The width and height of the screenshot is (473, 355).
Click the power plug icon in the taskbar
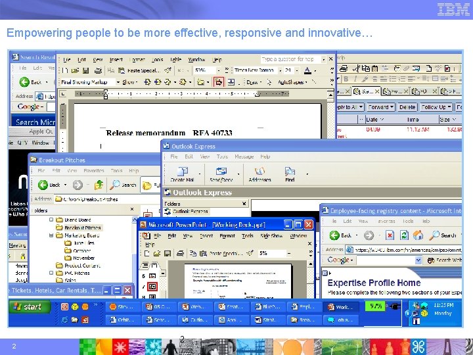[x=394, y=307]
